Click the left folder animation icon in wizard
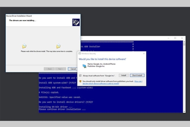The width and height of the screenshot is (190, 127). [24, 46]
